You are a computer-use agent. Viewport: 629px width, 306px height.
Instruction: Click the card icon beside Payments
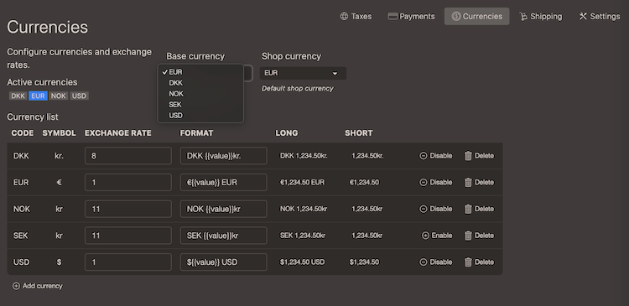coord(392,17)
